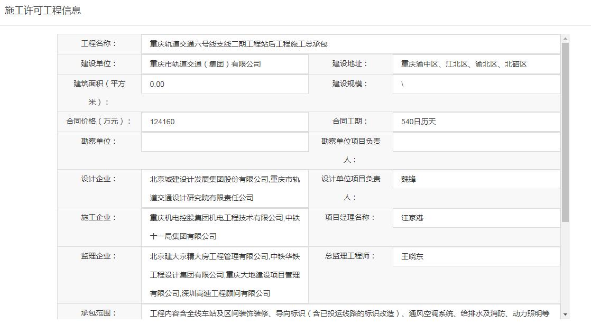
Task: Click the 建设单位 field with 重庆市轨道交通
Action: click(225, 64)
